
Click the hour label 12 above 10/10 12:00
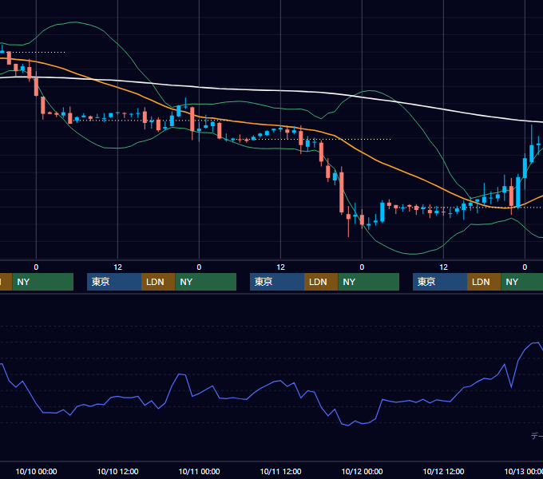117,267
